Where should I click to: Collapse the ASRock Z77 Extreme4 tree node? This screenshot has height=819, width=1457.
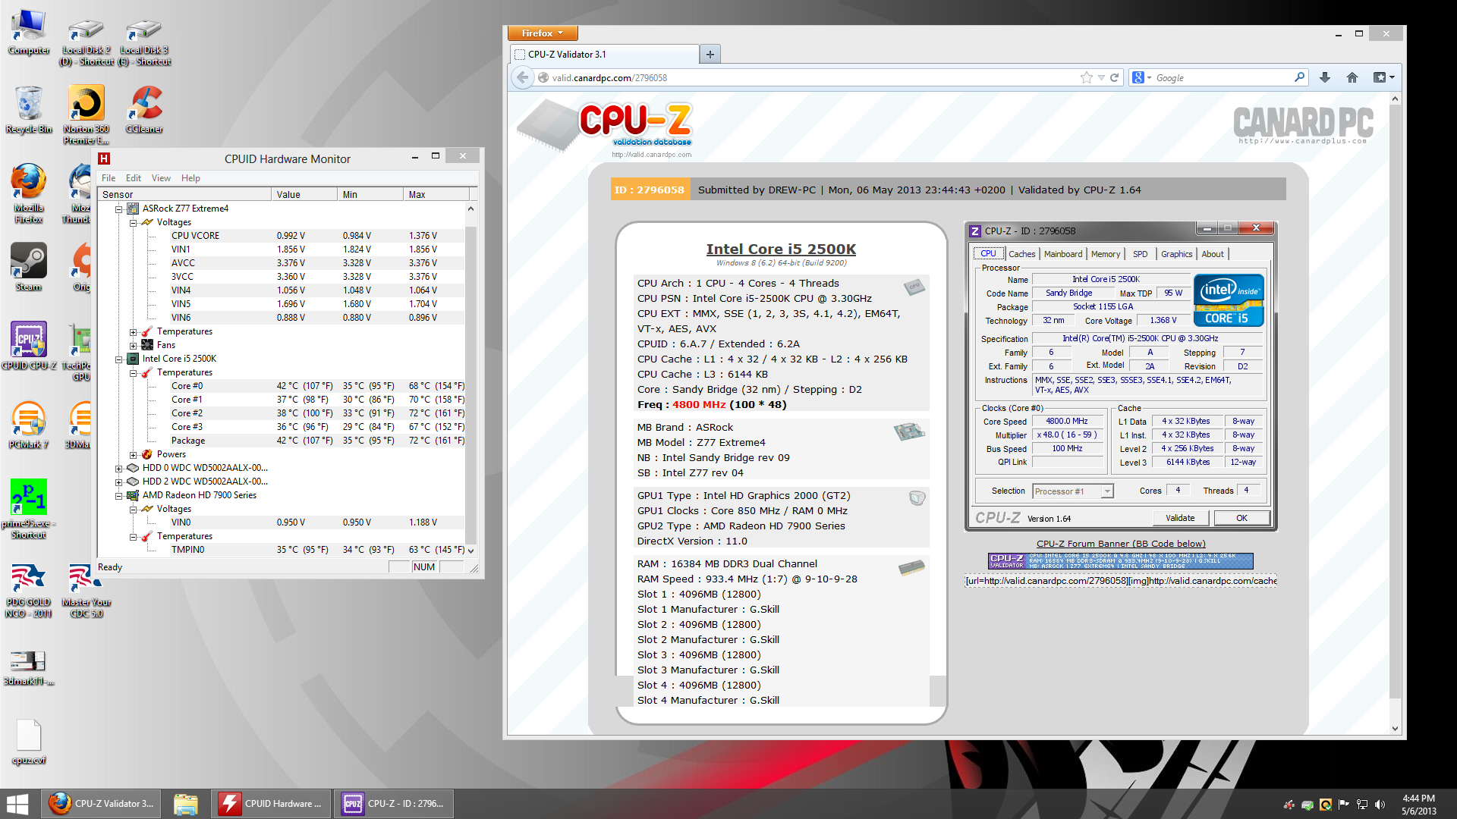tap(119, 209)
